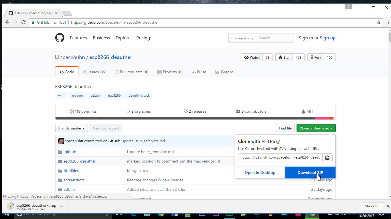The width and height of the screenshot is (391, 219).
Task: Star the repository
Action: (284, 57)
